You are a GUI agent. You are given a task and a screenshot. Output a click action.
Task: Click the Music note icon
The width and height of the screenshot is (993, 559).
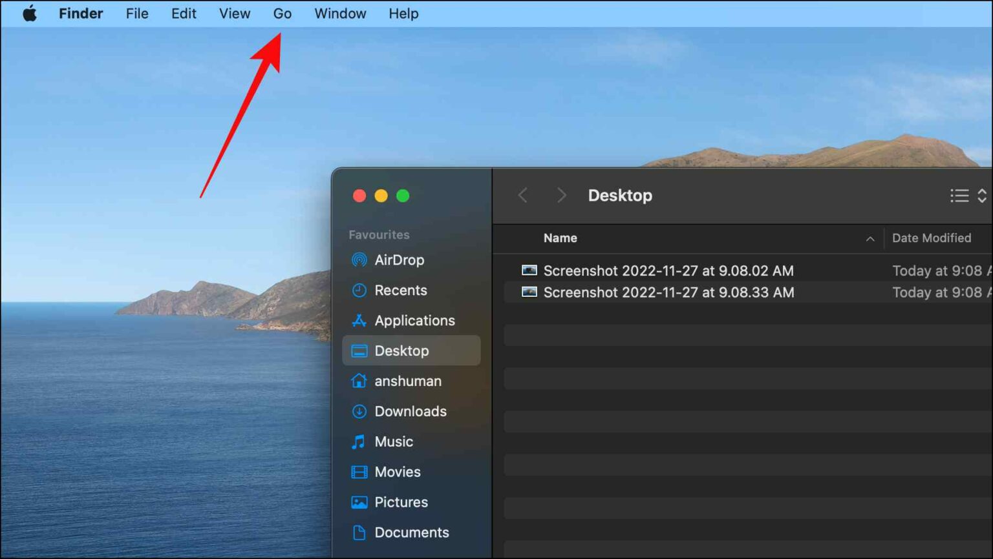[359, 442]
